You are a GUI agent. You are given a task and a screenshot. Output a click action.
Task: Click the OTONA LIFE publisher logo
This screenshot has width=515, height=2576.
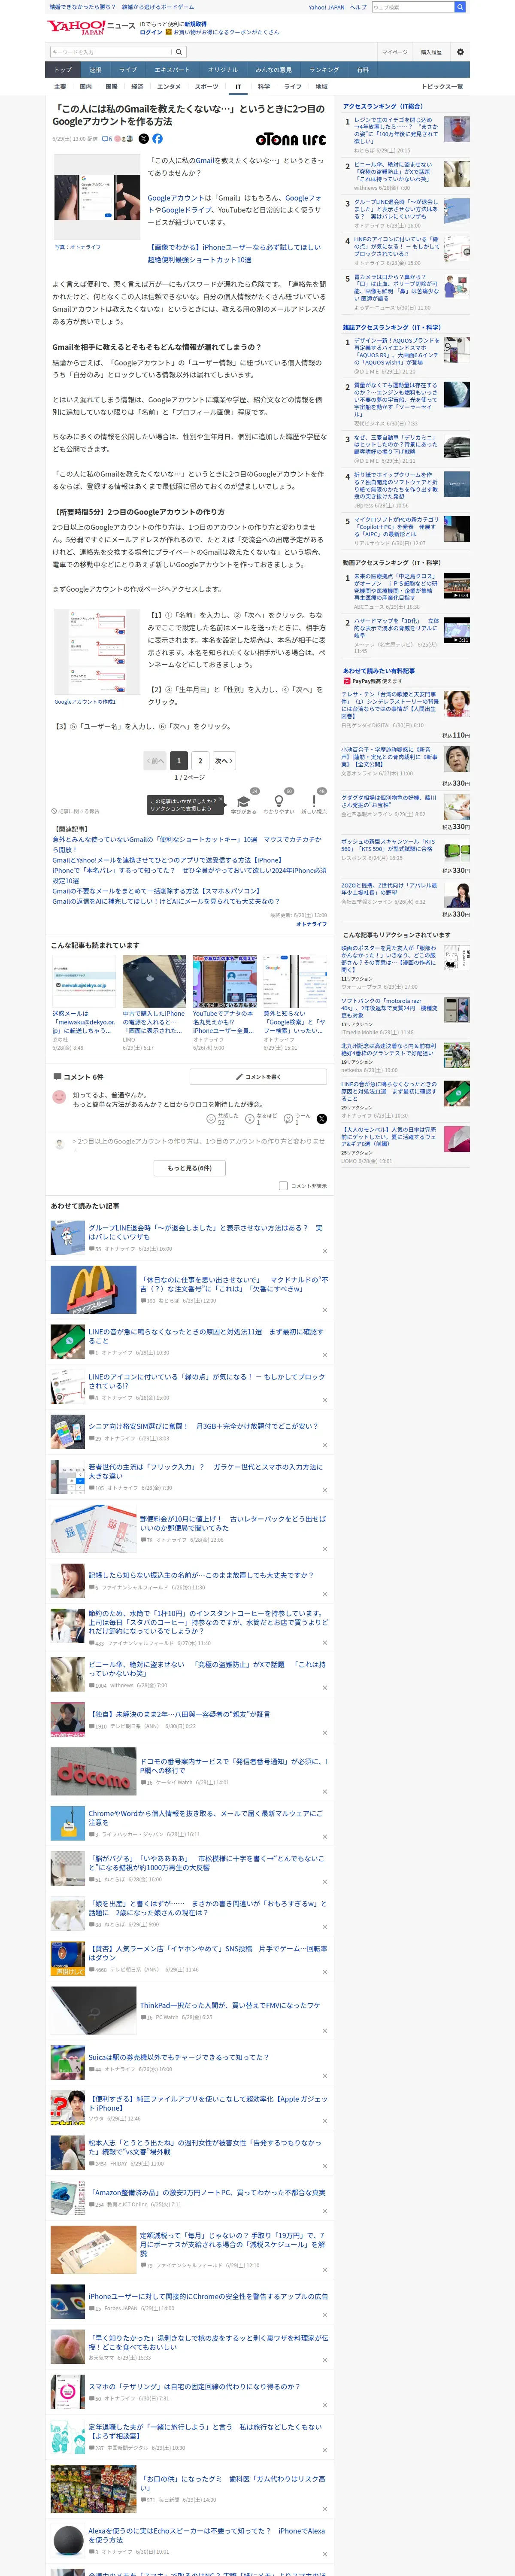pos(291,139)
